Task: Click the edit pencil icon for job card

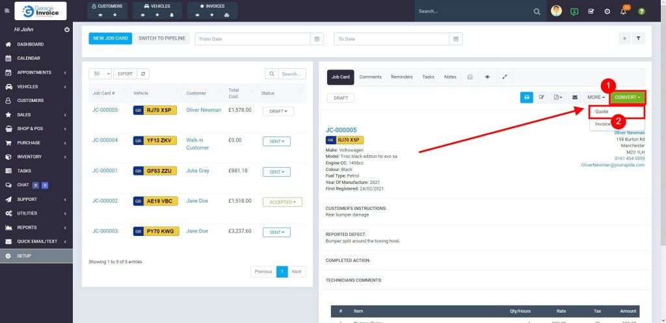Action: click(x=542, y=97)
